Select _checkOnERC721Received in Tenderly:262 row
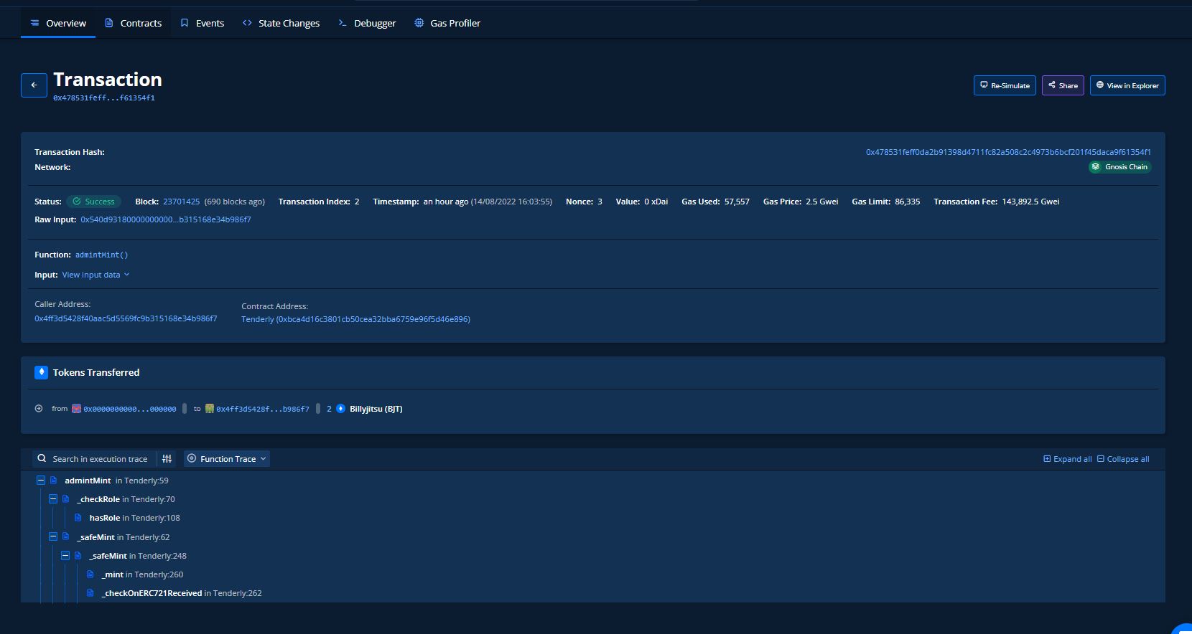Screen dimensions: 1192x634 [x=182, y=593]
